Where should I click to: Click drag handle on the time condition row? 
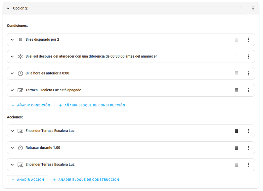pyautogui.click(x=236, y=73)
